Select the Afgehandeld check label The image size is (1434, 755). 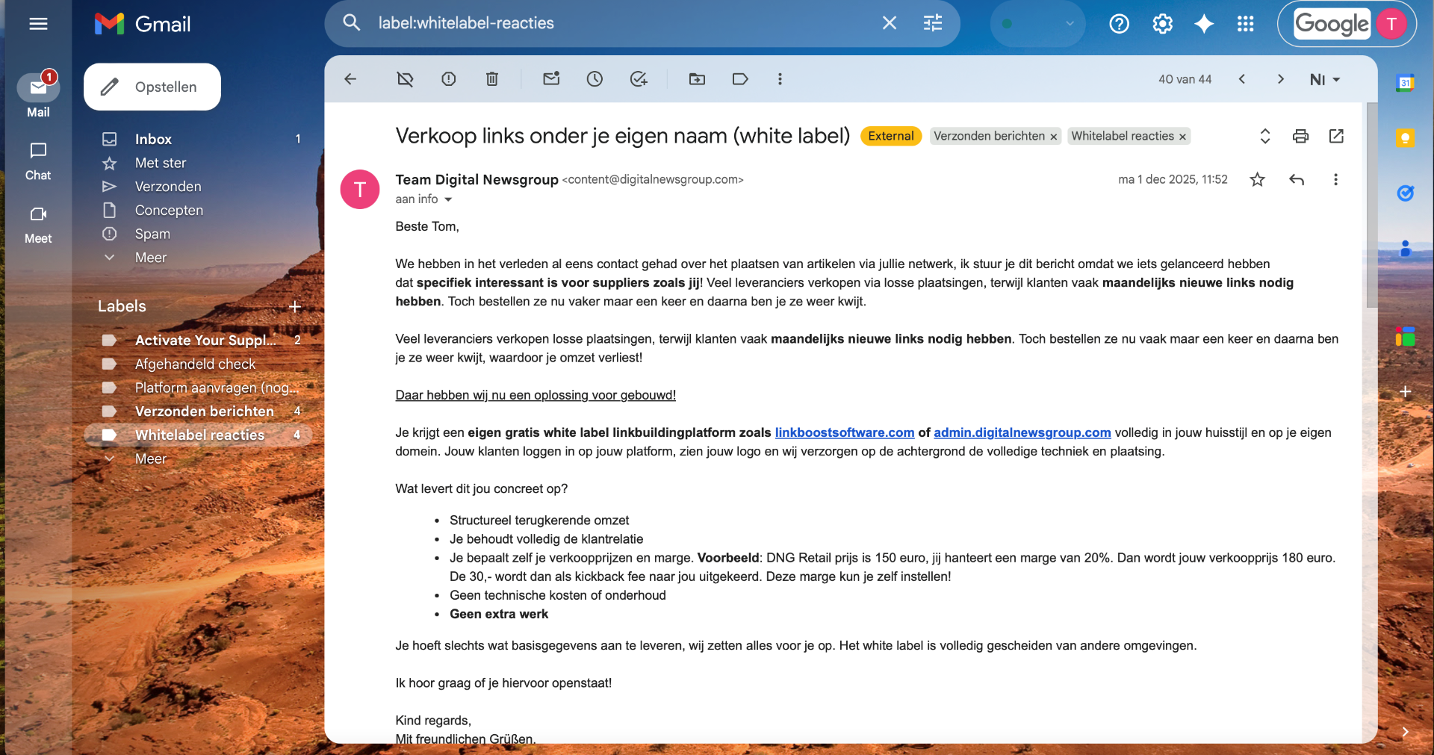coord(195,364)
